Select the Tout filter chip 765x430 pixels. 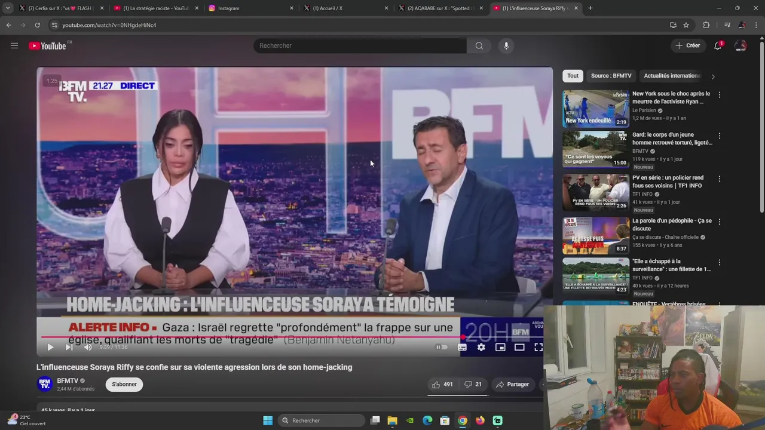(573, 76)
